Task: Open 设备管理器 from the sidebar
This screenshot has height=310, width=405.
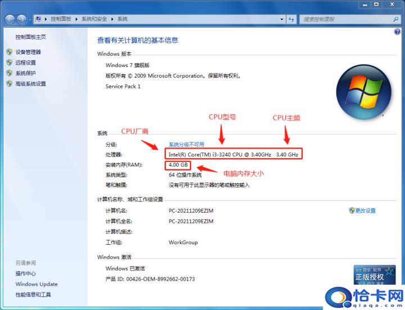Action: point(28,52)
